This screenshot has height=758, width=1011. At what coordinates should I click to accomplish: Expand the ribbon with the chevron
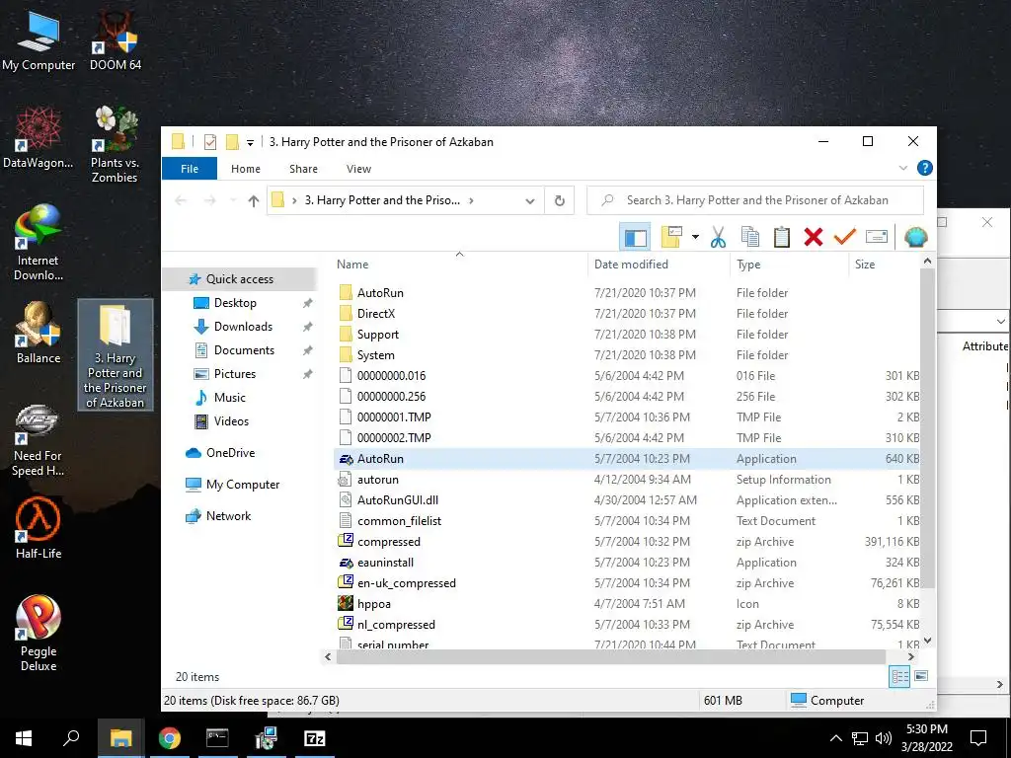click(x=903, y=168)
